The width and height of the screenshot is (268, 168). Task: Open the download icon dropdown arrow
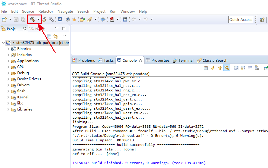coord(118,19)
